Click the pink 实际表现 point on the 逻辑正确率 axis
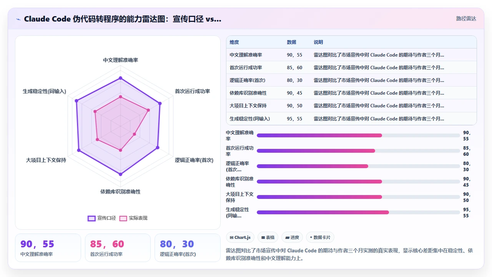 point(134,134)
